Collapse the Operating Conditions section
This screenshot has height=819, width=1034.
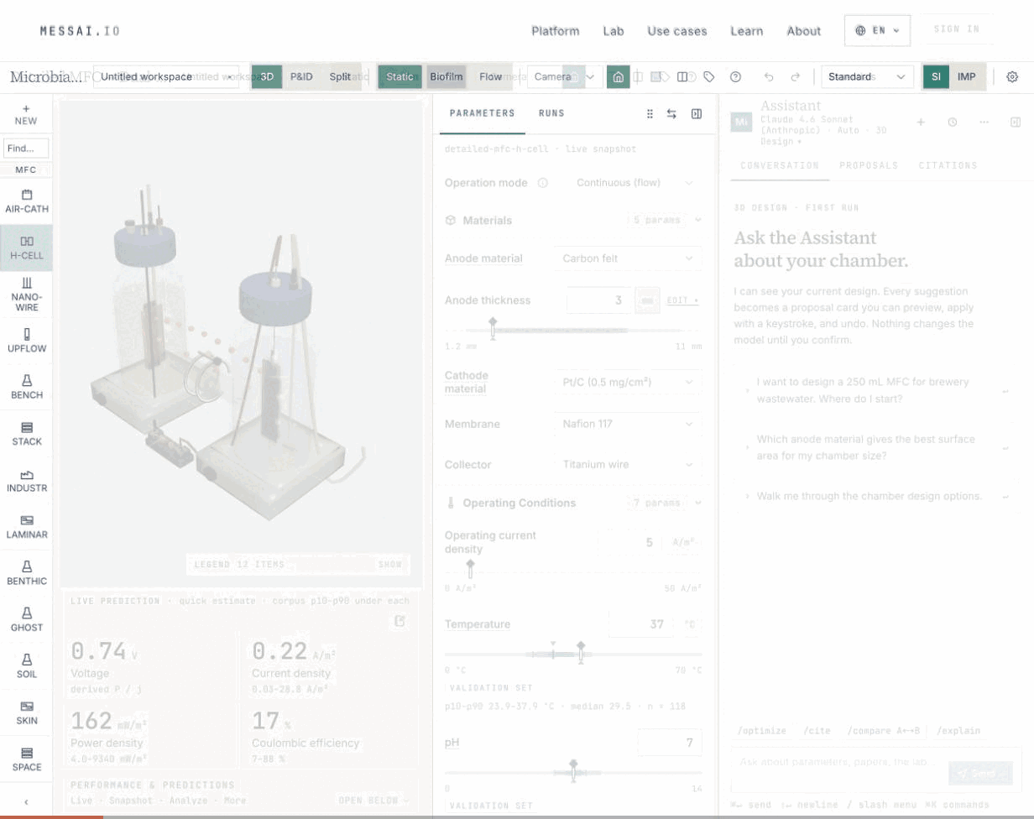(x=697, y=503)
